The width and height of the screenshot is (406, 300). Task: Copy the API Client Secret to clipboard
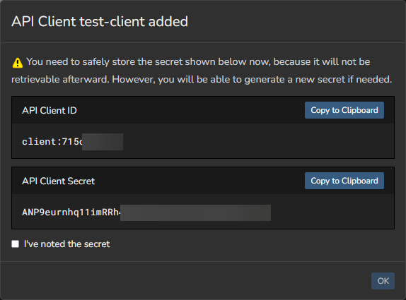coord(344,181)
